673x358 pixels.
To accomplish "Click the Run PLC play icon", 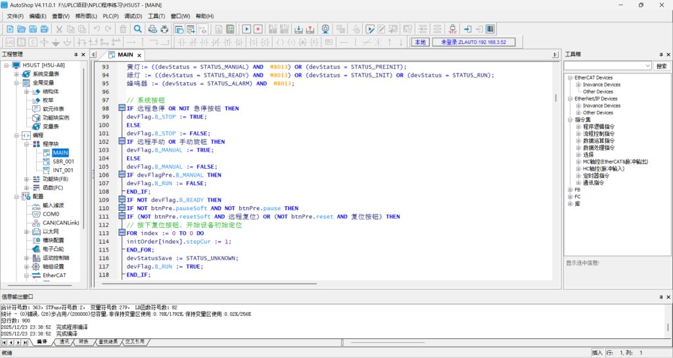I will click(246, 29).
